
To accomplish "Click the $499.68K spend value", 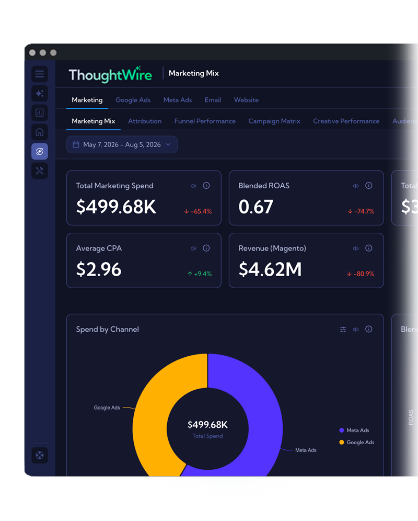I will [x=116, y=207].
